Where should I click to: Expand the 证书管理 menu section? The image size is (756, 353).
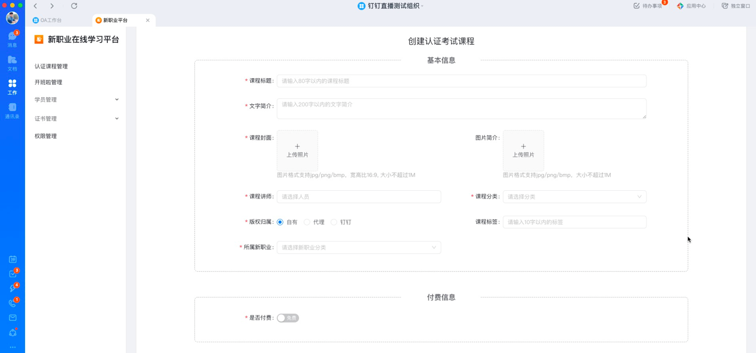76,119
